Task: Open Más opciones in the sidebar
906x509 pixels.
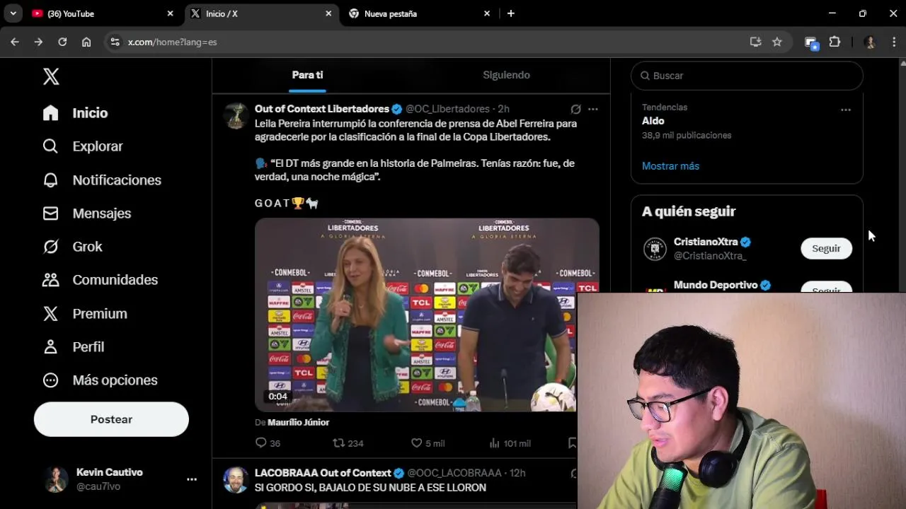Action: point(99,380)
